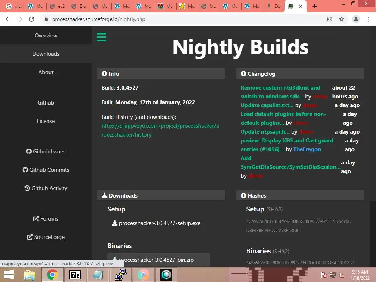Click the Setup SHA2 hash starting 7CA9CA04

click(x=299, y=226)
